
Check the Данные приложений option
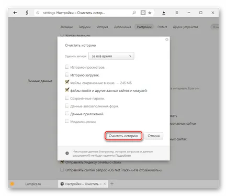(x=67, y=113)
